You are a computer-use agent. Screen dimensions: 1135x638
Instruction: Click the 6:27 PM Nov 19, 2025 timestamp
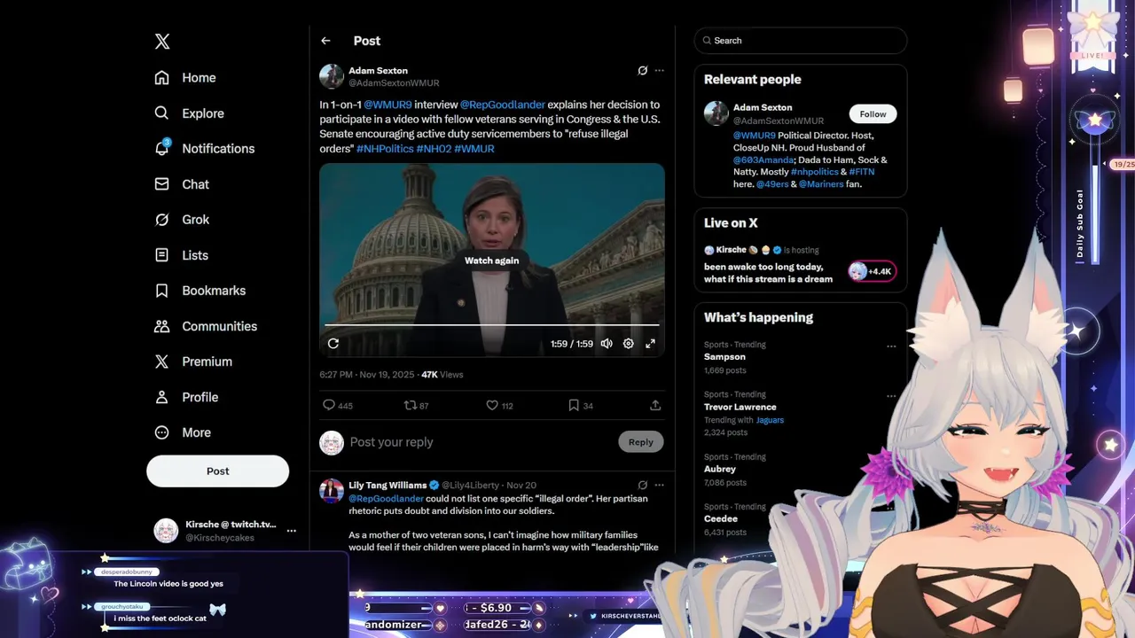point(367,375)
